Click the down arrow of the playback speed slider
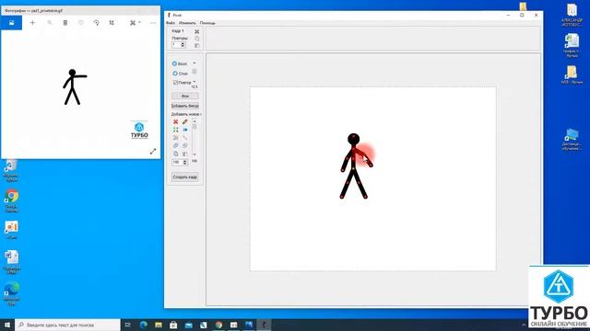This screenshot has height=331, width=590. [x=195, y=81]
